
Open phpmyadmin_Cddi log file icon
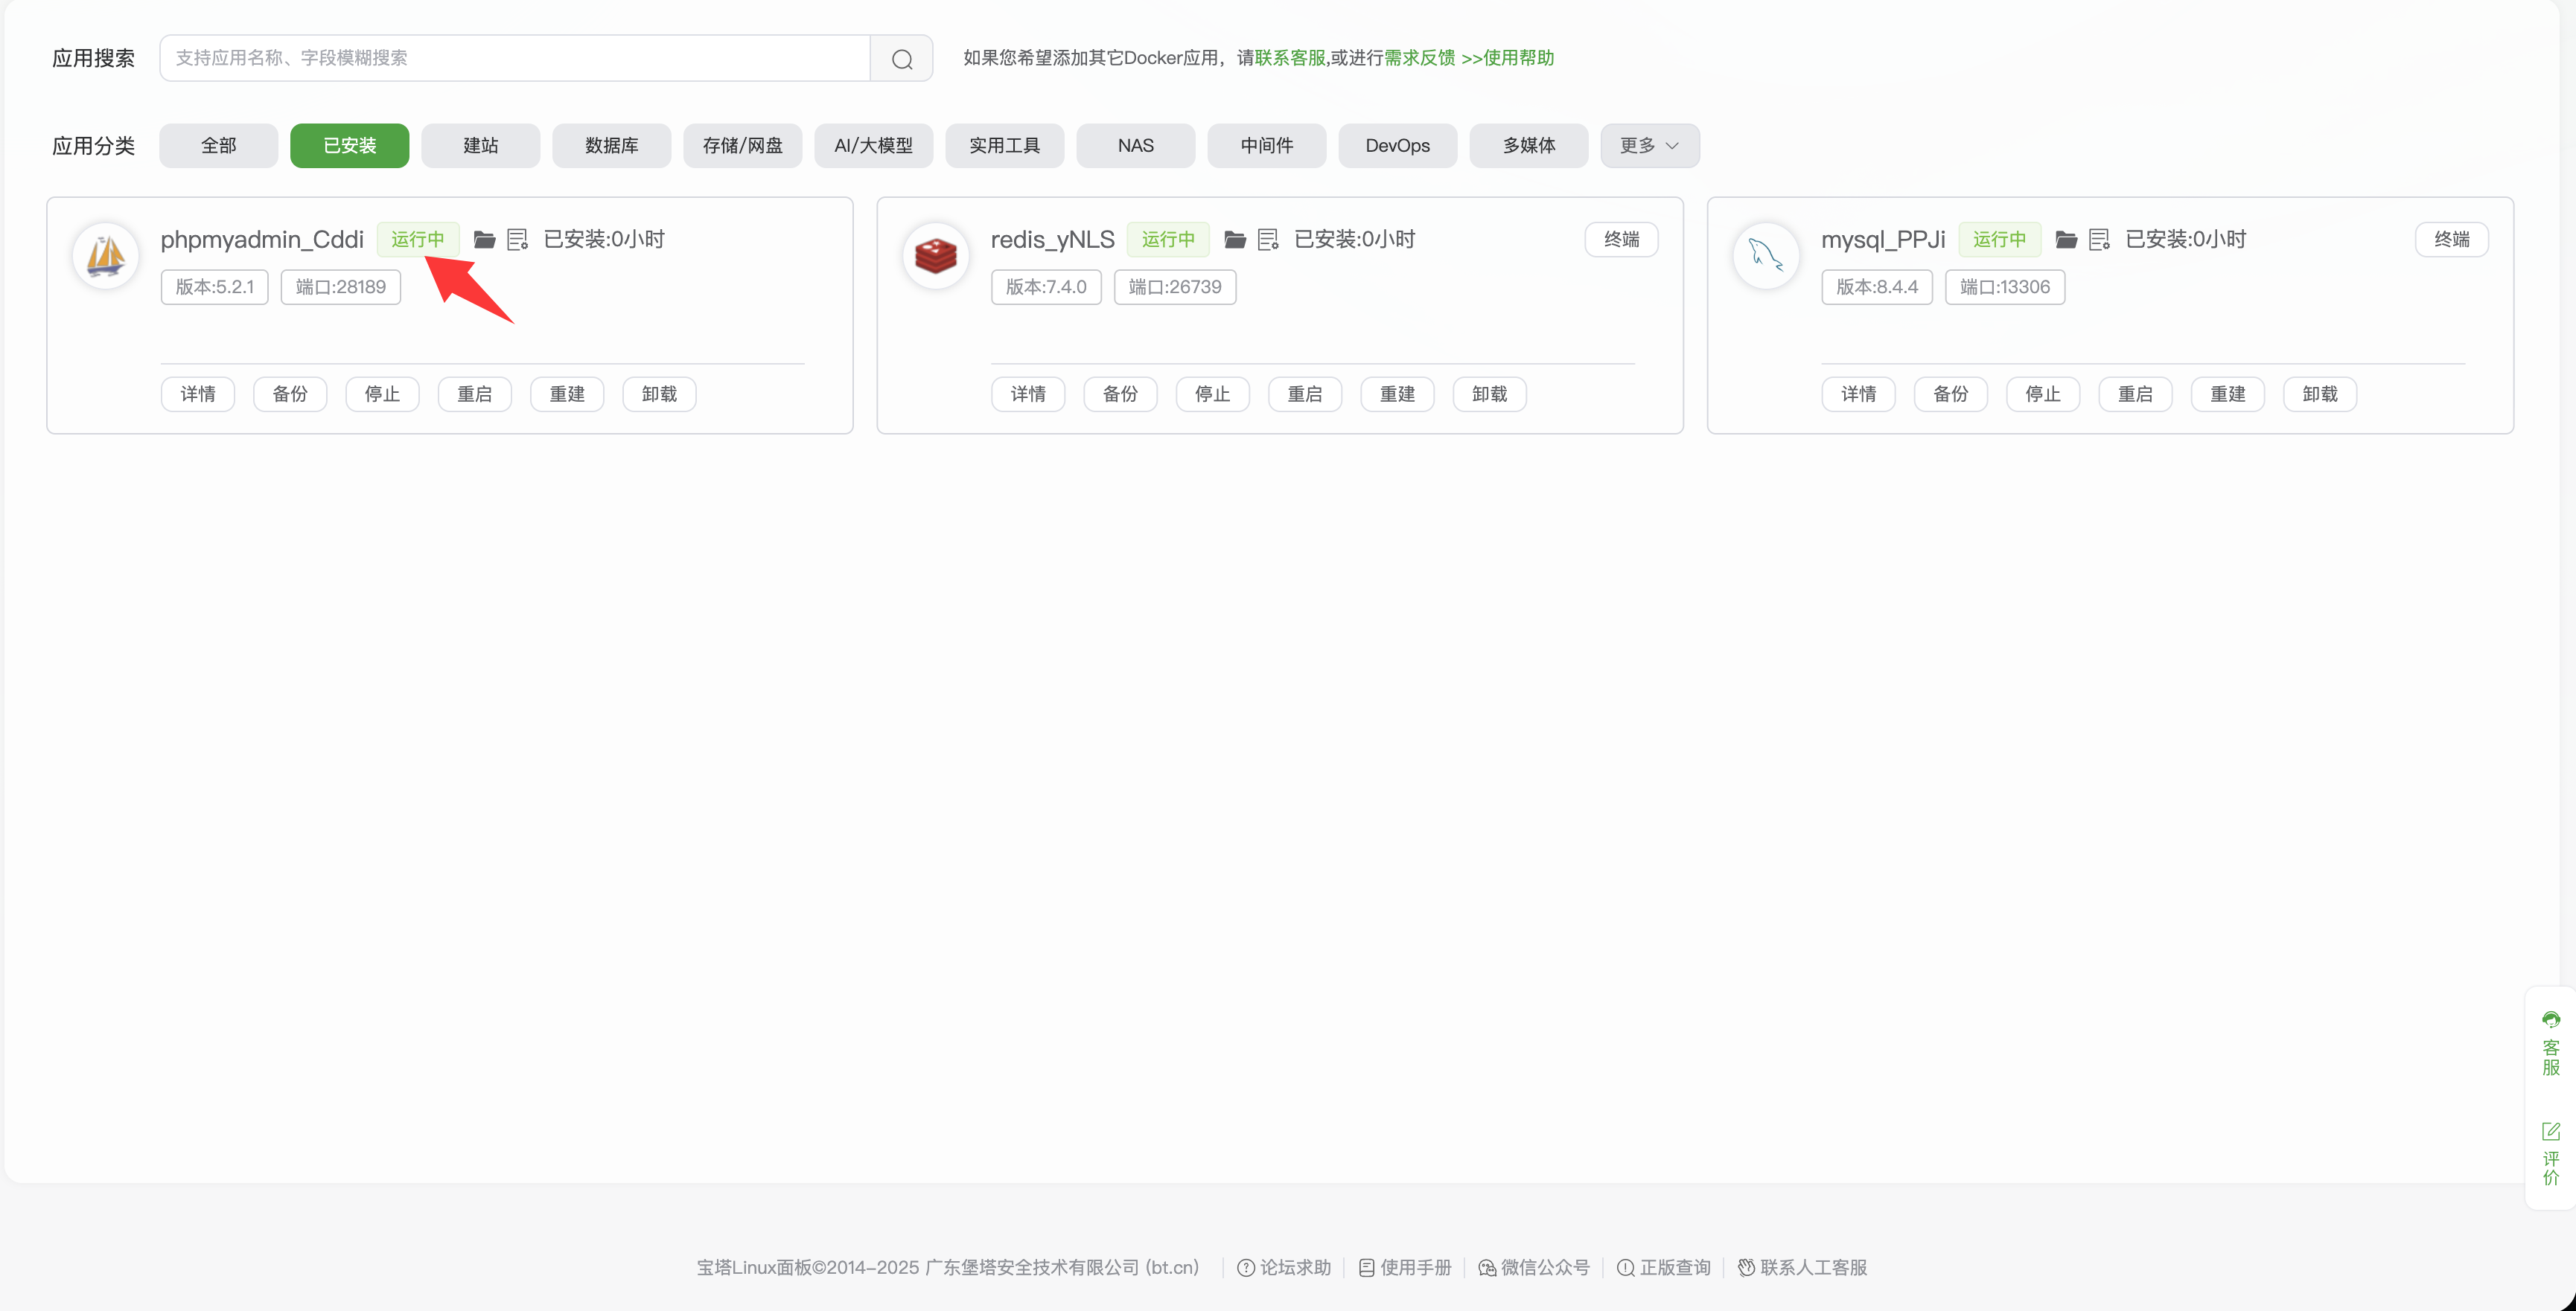(x=517, y=240)
